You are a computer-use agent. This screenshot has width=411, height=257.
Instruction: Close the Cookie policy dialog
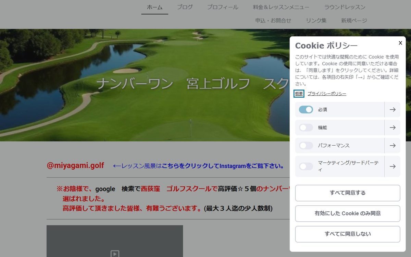pyautogui.click(x=400, y=43)
